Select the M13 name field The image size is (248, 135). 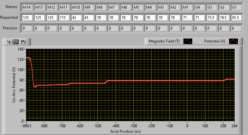tap(39, 7)
